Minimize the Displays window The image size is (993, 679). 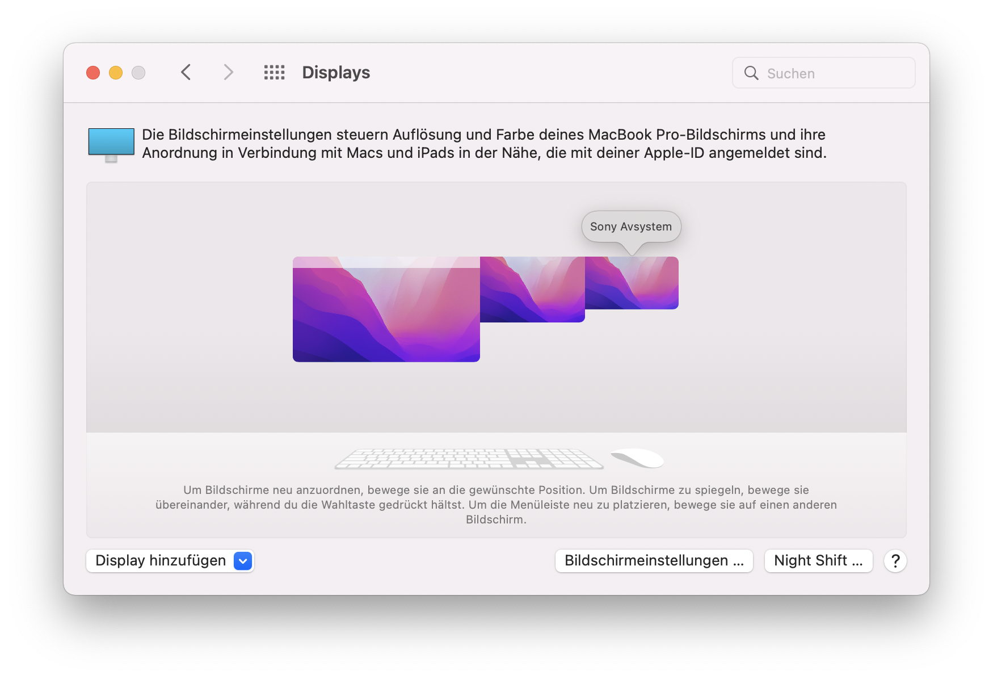coord(116,73)
